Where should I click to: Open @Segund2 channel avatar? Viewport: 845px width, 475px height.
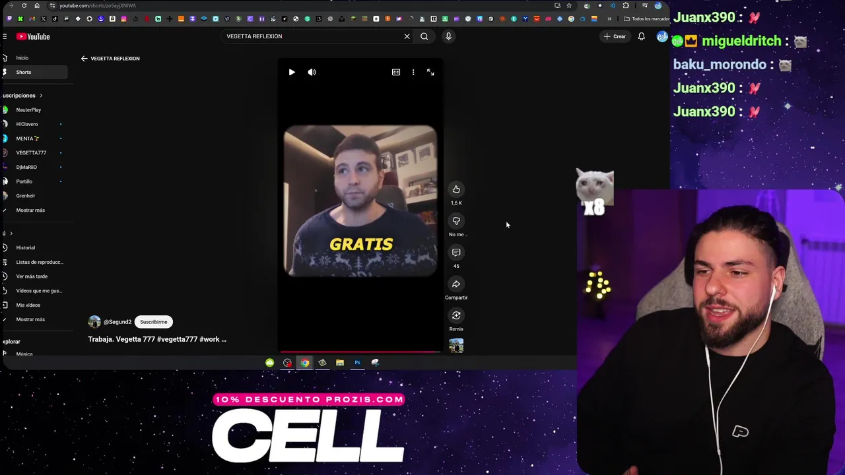tap(94, 322)
